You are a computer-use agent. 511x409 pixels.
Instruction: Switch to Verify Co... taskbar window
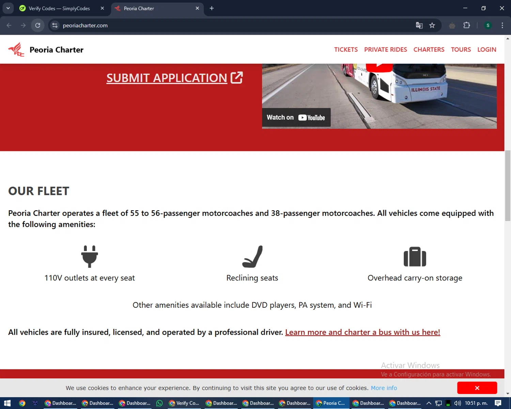click(184, 403)
